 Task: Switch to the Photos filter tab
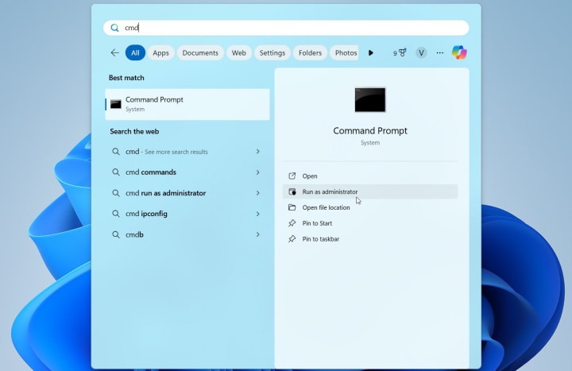point(344,53)
